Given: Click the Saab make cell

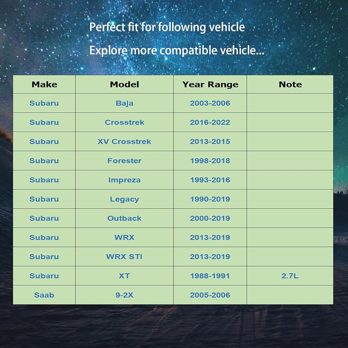Looking at the screenshot, I should tap(44, 295).
